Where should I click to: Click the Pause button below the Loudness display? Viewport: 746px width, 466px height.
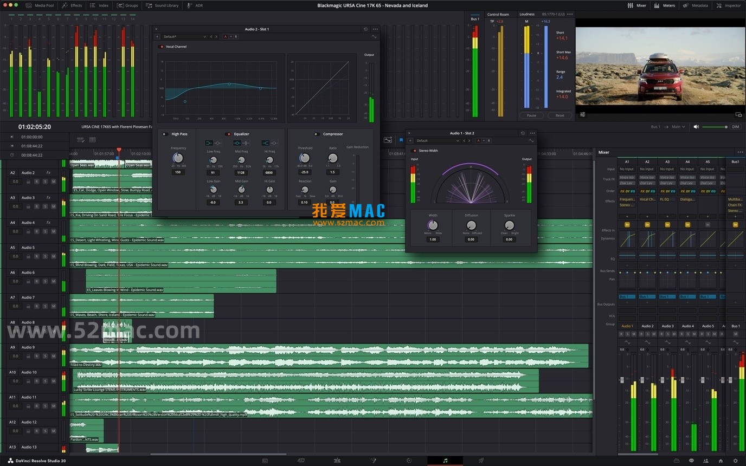(x=531, y=115)
